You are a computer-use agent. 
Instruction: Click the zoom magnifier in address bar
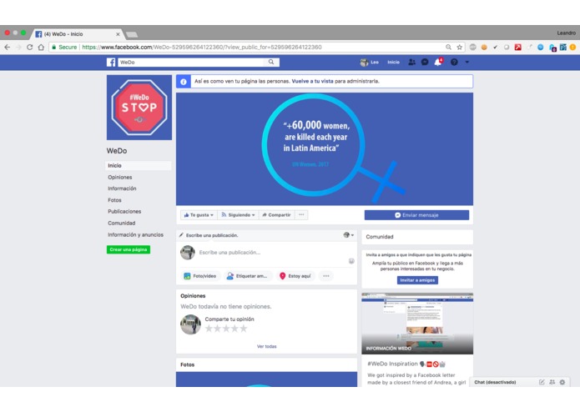[448, 48]
